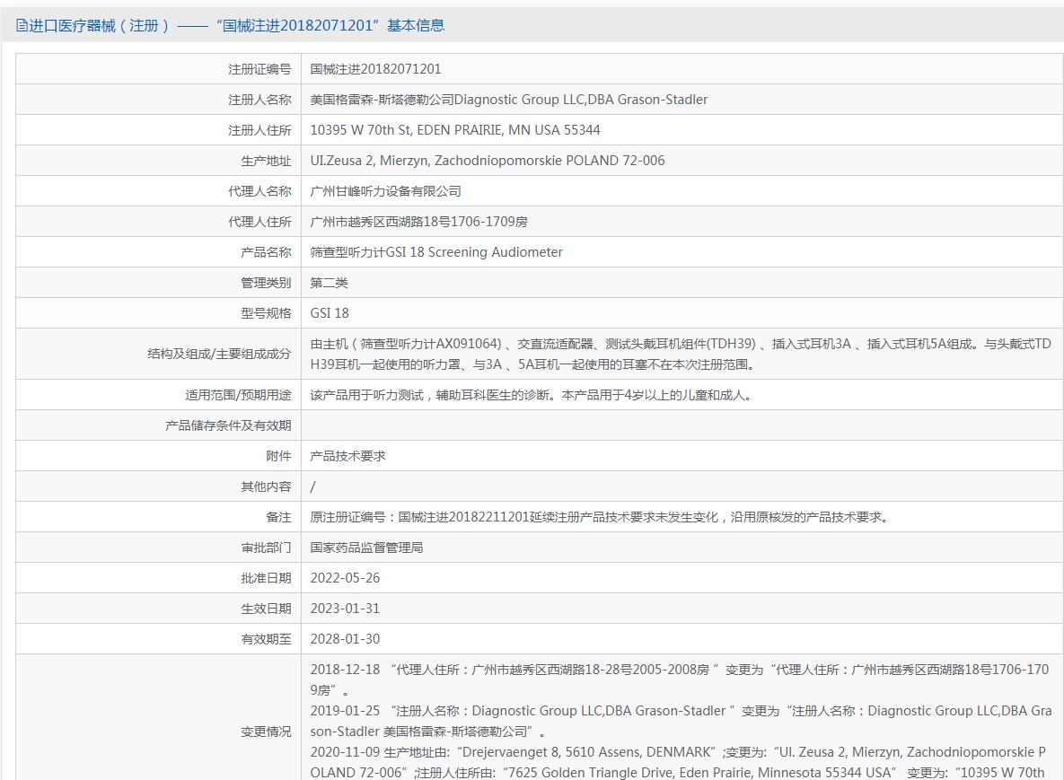Click the 2019-01-25 change record entry
This screenshot has width=1064, height=780.
(x=681, y=722)
